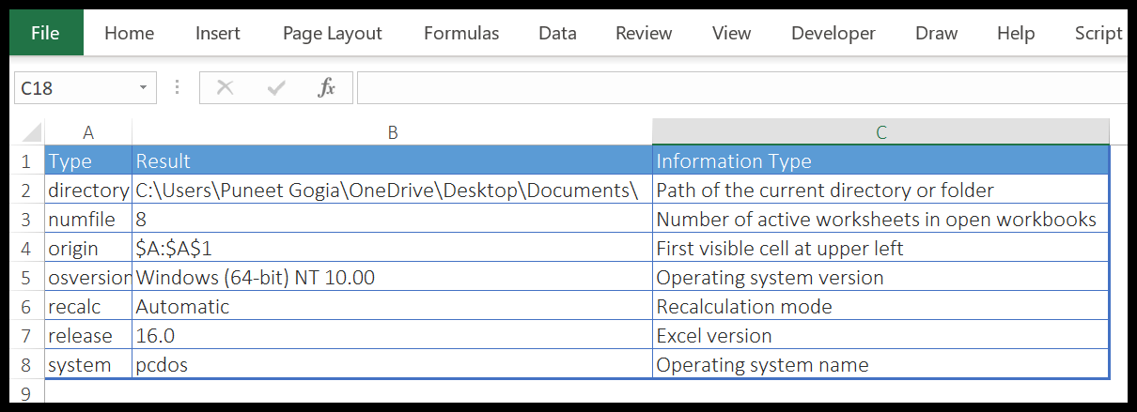
Task: Click the Insert Function fx icon
Action: click(327, 88)
